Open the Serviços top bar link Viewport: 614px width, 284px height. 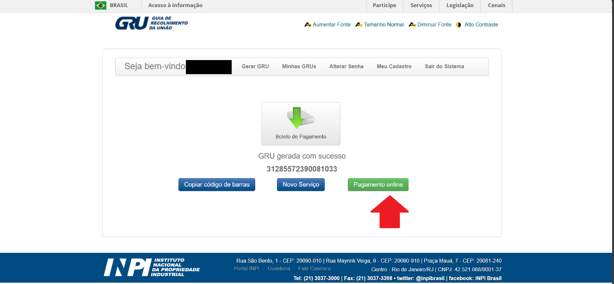tap(421, 6)
